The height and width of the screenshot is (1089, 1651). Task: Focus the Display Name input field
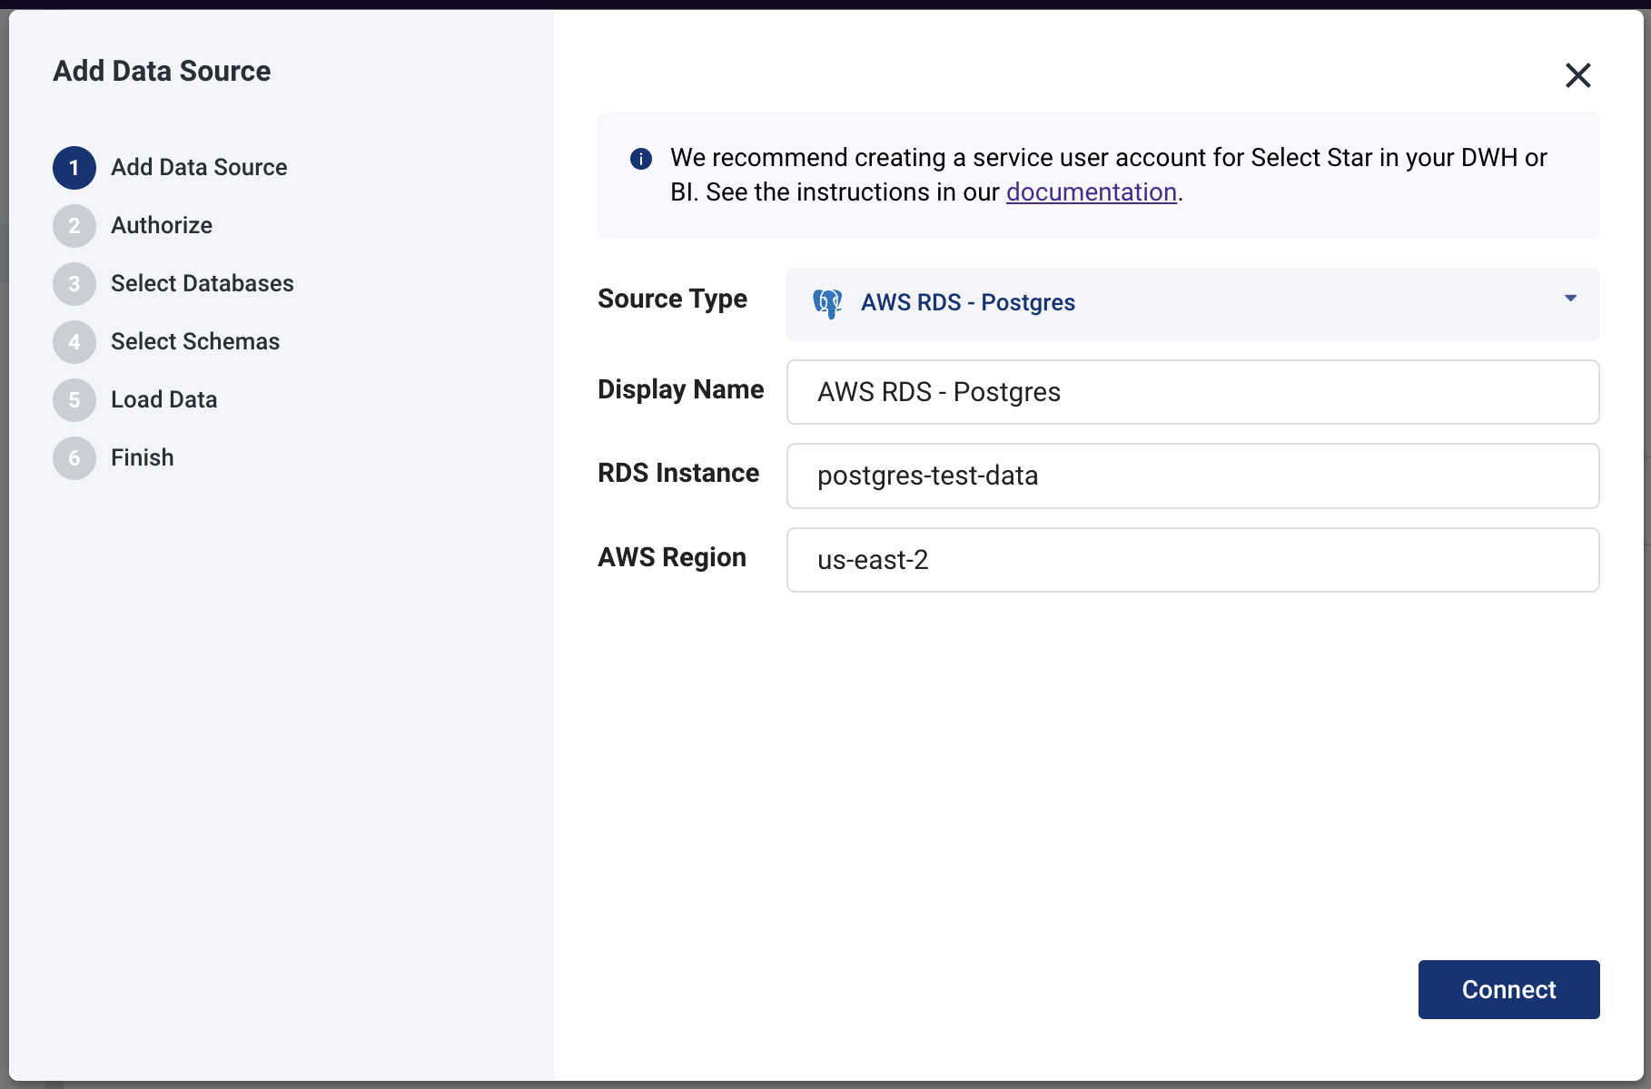pos(1191,392)
